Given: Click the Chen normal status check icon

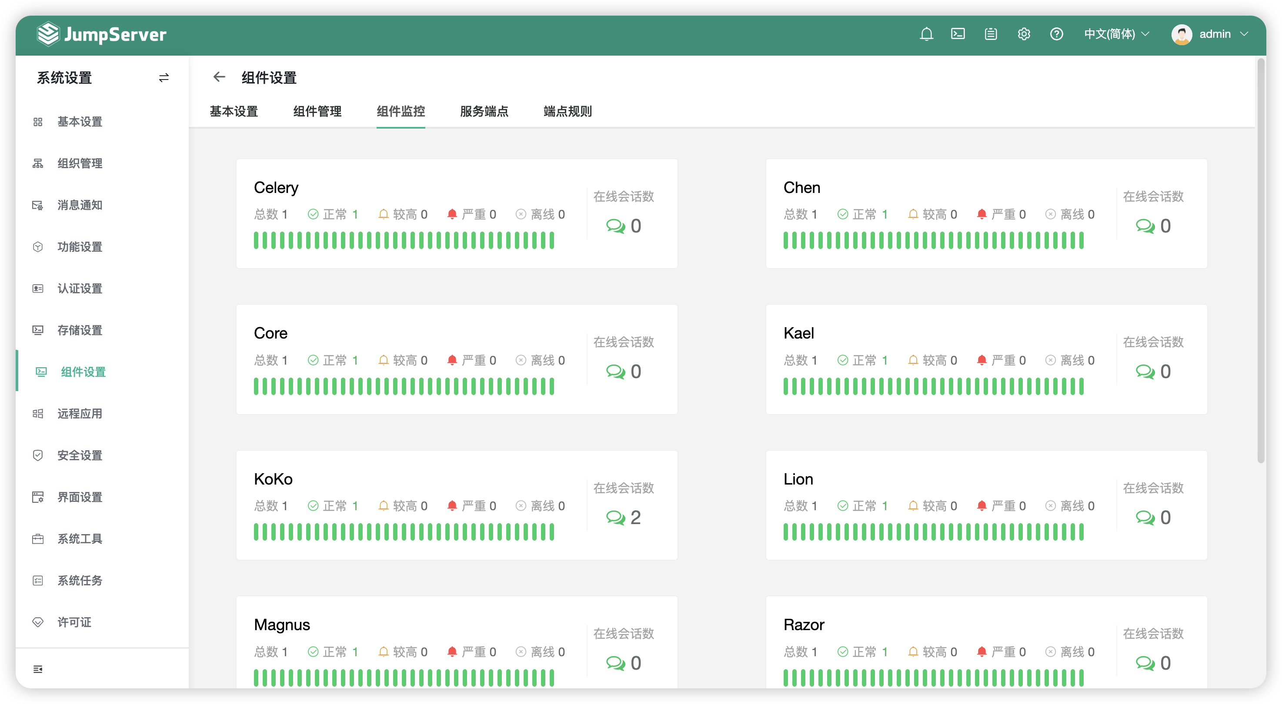Looking at the screenshot, I should [842, 214].
